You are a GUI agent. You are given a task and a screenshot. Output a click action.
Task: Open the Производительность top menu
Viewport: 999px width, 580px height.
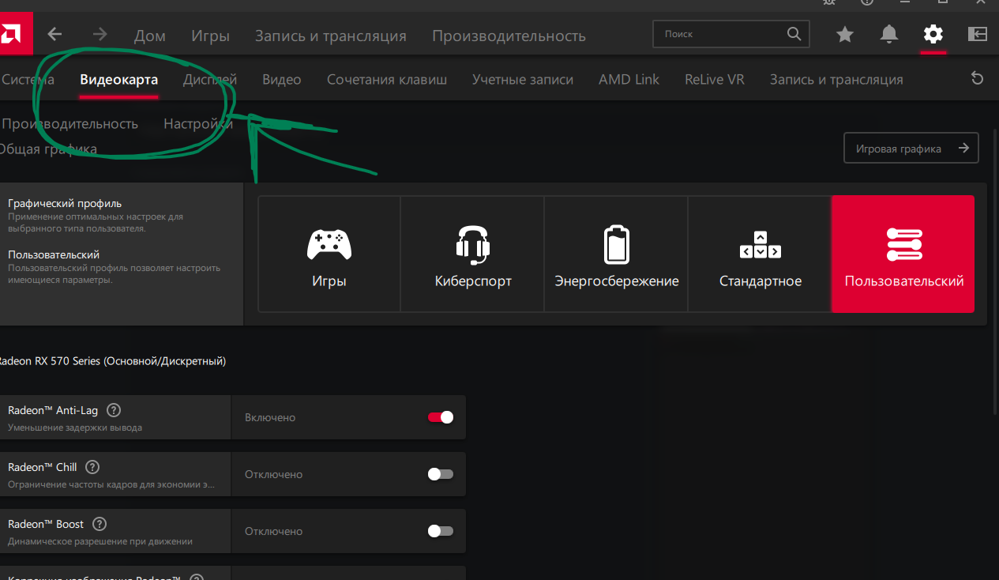(x=509, y=36)
